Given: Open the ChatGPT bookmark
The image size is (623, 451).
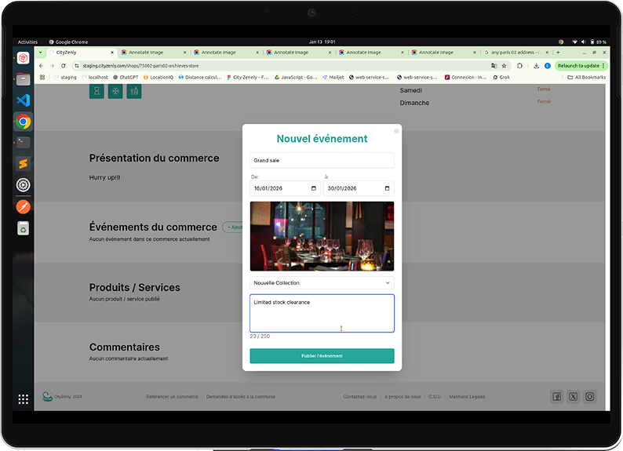Looking at the screenshot, I should pyautogui.click(x=125, y=78).
